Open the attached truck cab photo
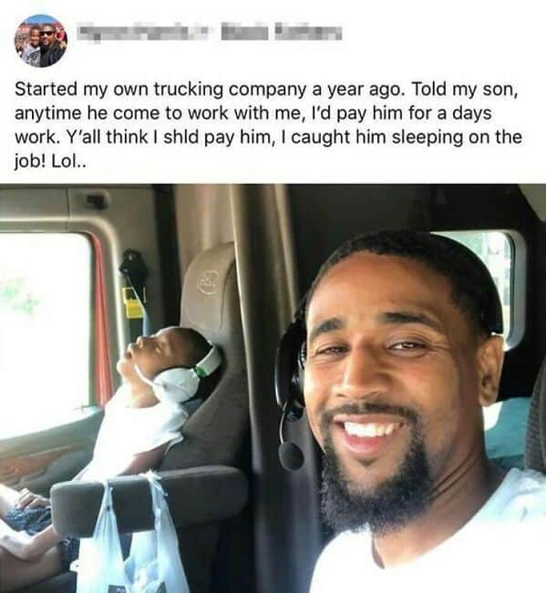The width and height of the screenshot is (546, 593). [273, 388]
